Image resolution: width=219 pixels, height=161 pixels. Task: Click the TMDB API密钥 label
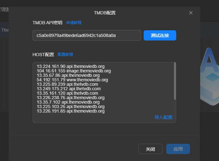pos(48,23)
